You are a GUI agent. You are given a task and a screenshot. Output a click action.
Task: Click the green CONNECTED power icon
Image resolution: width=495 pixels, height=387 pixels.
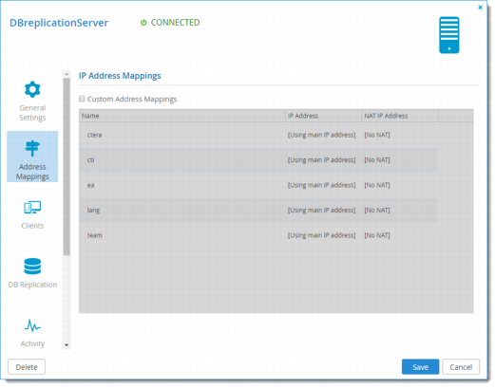pyautogui.click(x=143, y=23)
